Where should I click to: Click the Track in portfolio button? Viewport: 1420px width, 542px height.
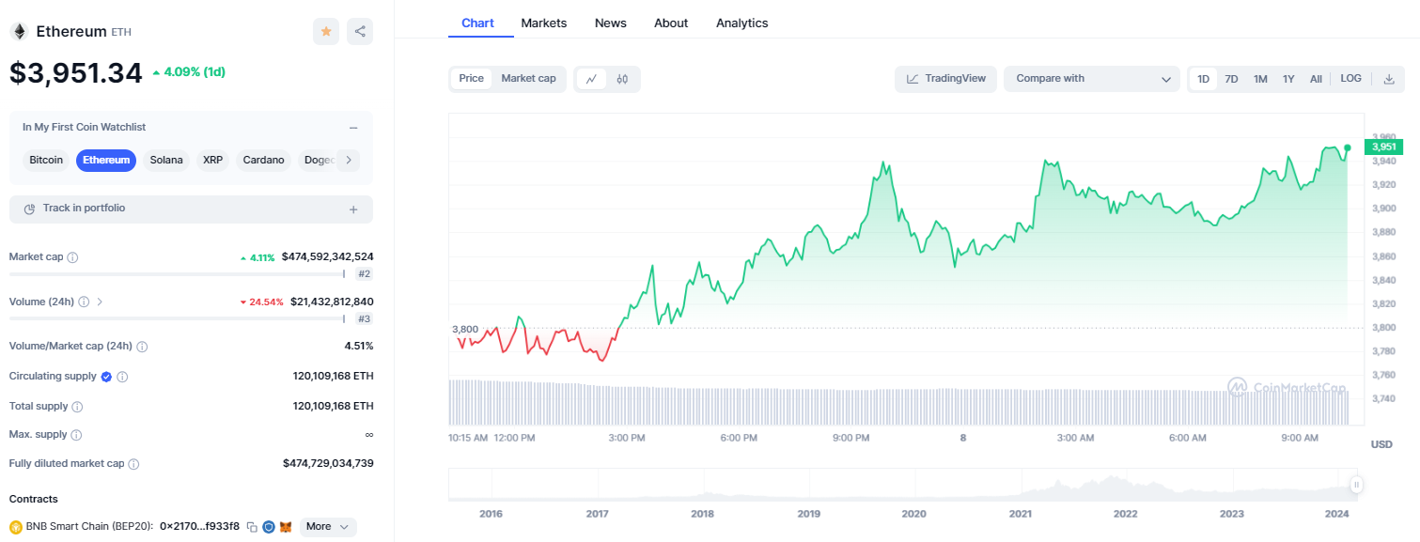click(x=191, y=209)
